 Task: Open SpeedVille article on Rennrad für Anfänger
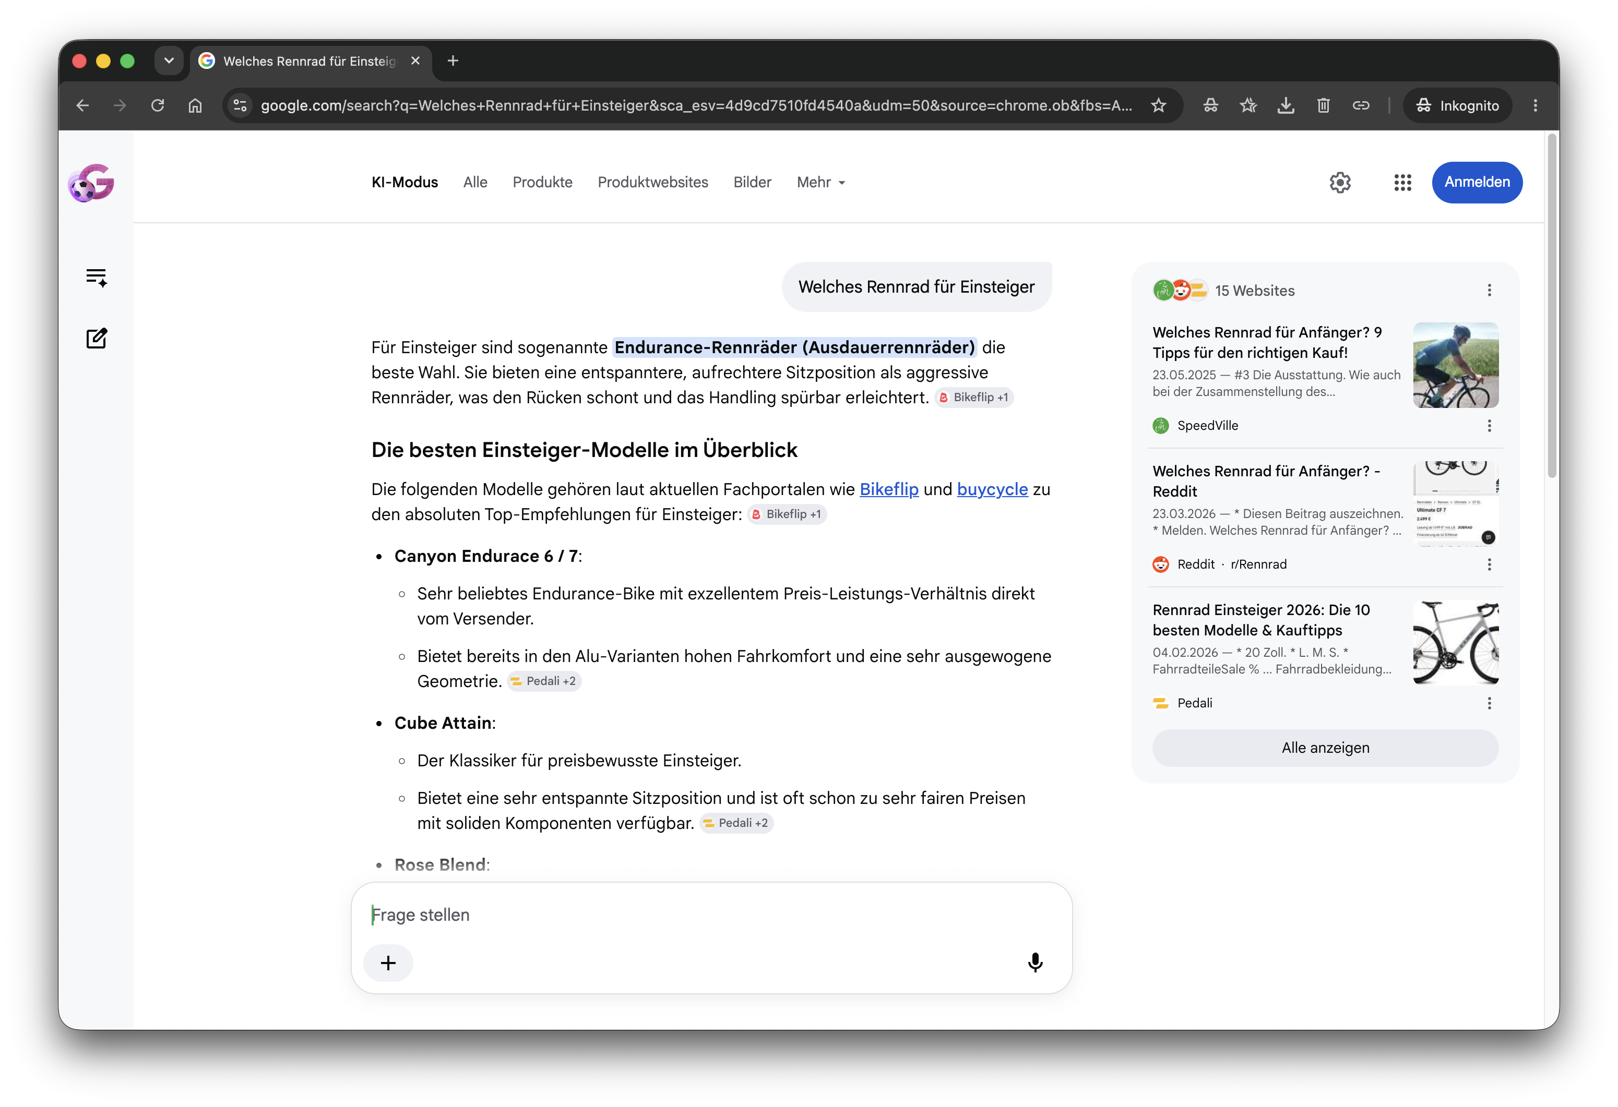coord(1268,342)
